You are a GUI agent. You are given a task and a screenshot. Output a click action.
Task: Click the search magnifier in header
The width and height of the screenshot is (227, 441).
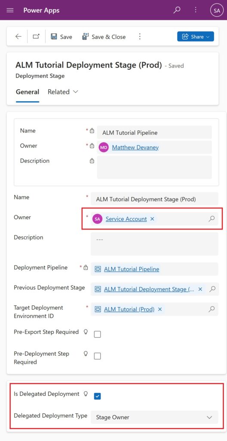coord(177,10)
